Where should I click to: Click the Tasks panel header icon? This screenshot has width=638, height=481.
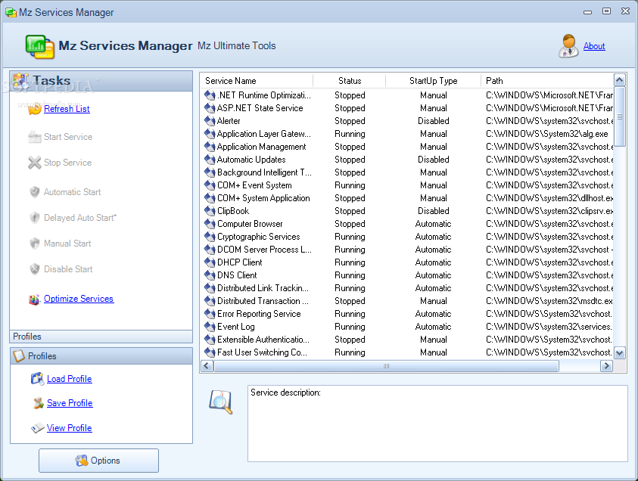tap(20, 81)
